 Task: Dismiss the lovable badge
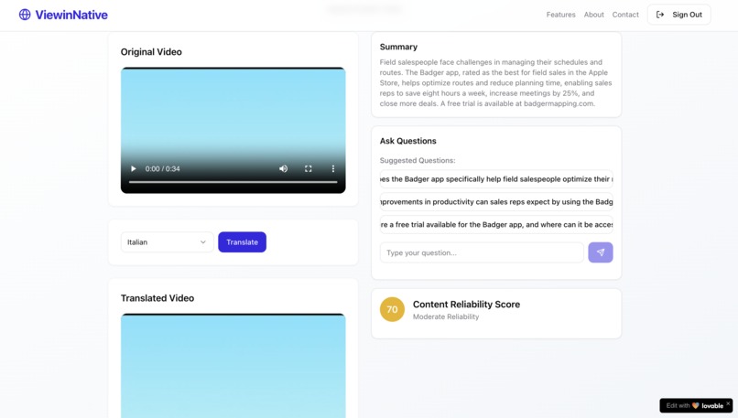(x=728, y=403)
